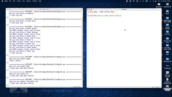Open the Edit menu

point(14,1)
